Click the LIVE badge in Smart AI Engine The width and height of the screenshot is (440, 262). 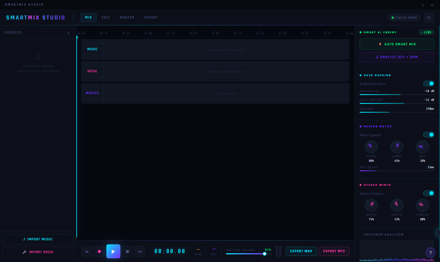coord(427,32)
